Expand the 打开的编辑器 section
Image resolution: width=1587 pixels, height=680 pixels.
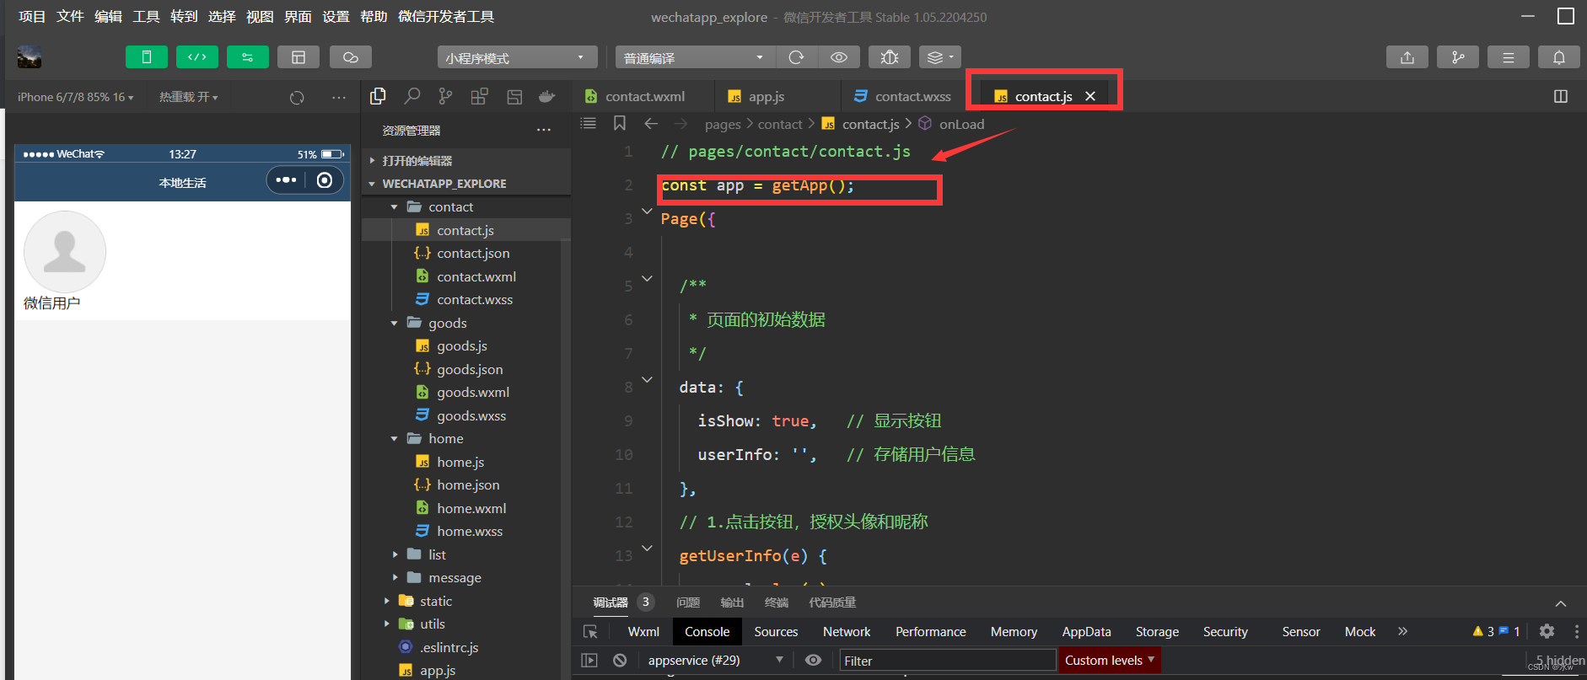466,160
